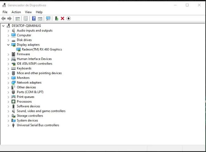
Task: Select the Display adapters label
Action: tap(28, 45)
